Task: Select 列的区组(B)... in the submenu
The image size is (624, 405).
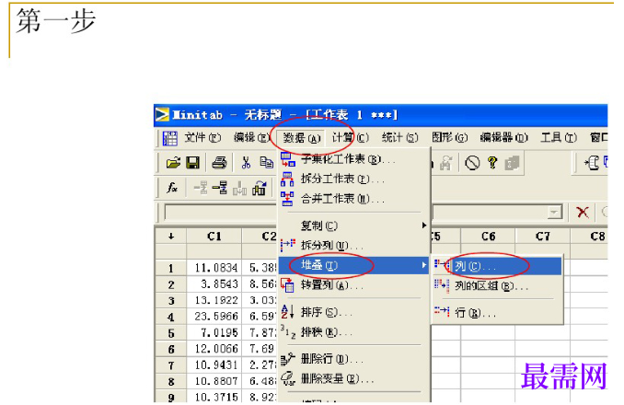Action: point(497,285)
